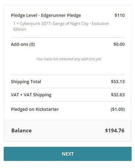
Task: Click the $0.00 add-ons amount
Action: (x=119, y=44)
